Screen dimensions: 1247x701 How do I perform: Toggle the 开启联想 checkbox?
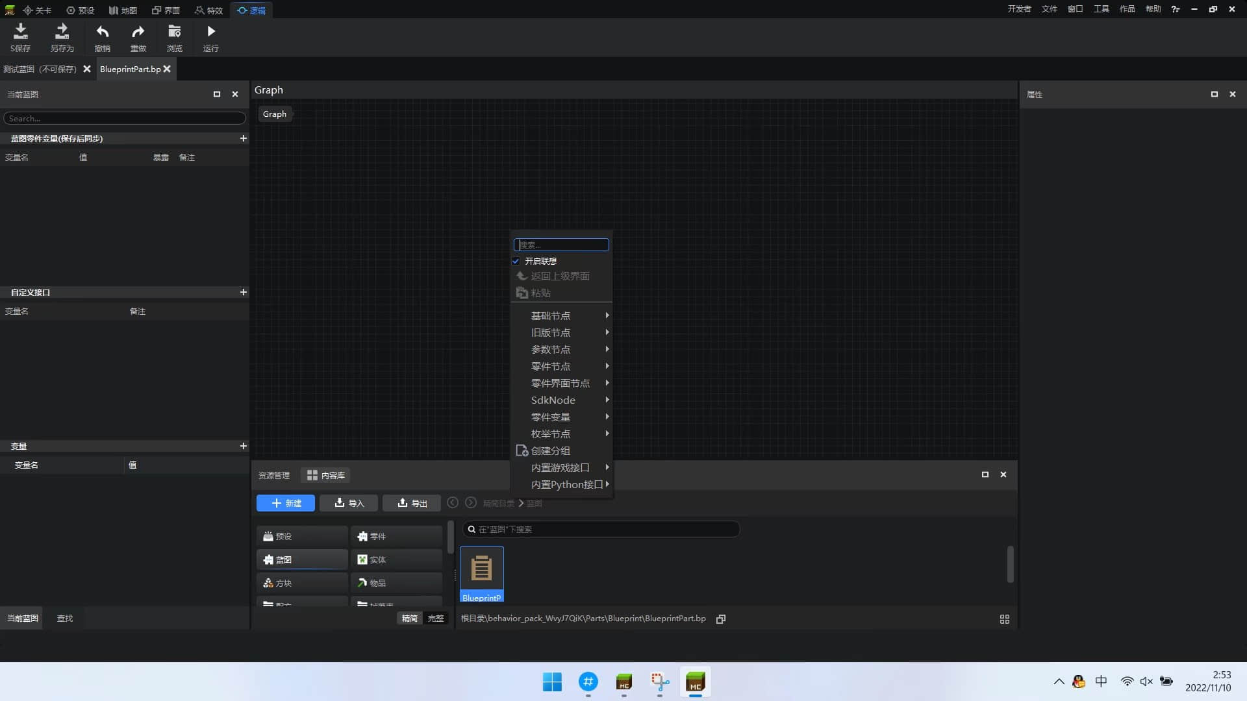516,261
